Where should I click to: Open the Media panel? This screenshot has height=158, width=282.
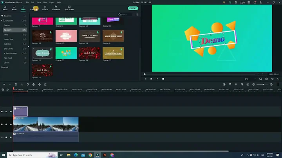[x=5, y=8]
